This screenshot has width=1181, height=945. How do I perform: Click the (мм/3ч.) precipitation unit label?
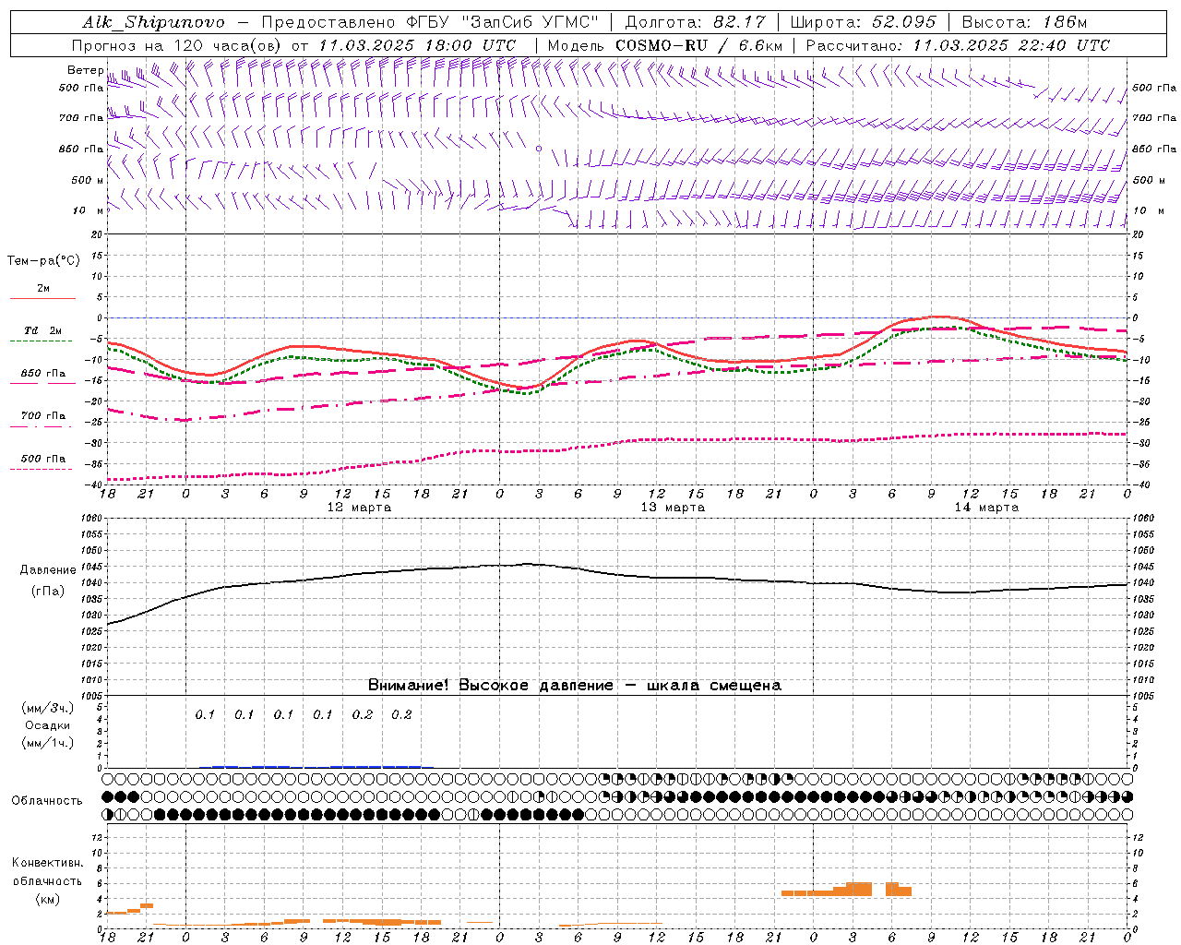point(48,708)
